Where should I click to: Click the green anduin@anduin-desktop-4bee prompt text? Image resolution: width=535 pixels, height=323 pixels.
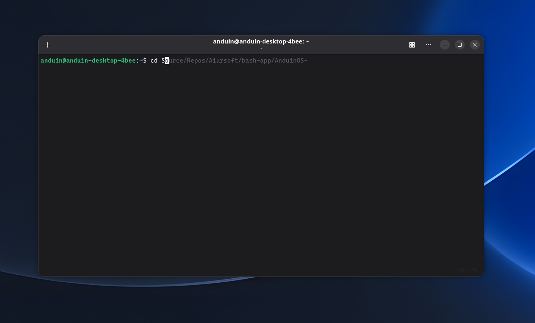[88, 61]
